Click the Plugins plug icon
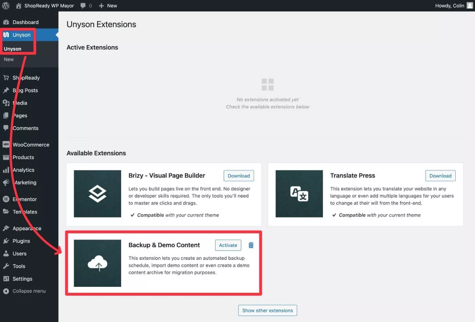The height and width of the screenshot is (322, 475). point(6,241)
